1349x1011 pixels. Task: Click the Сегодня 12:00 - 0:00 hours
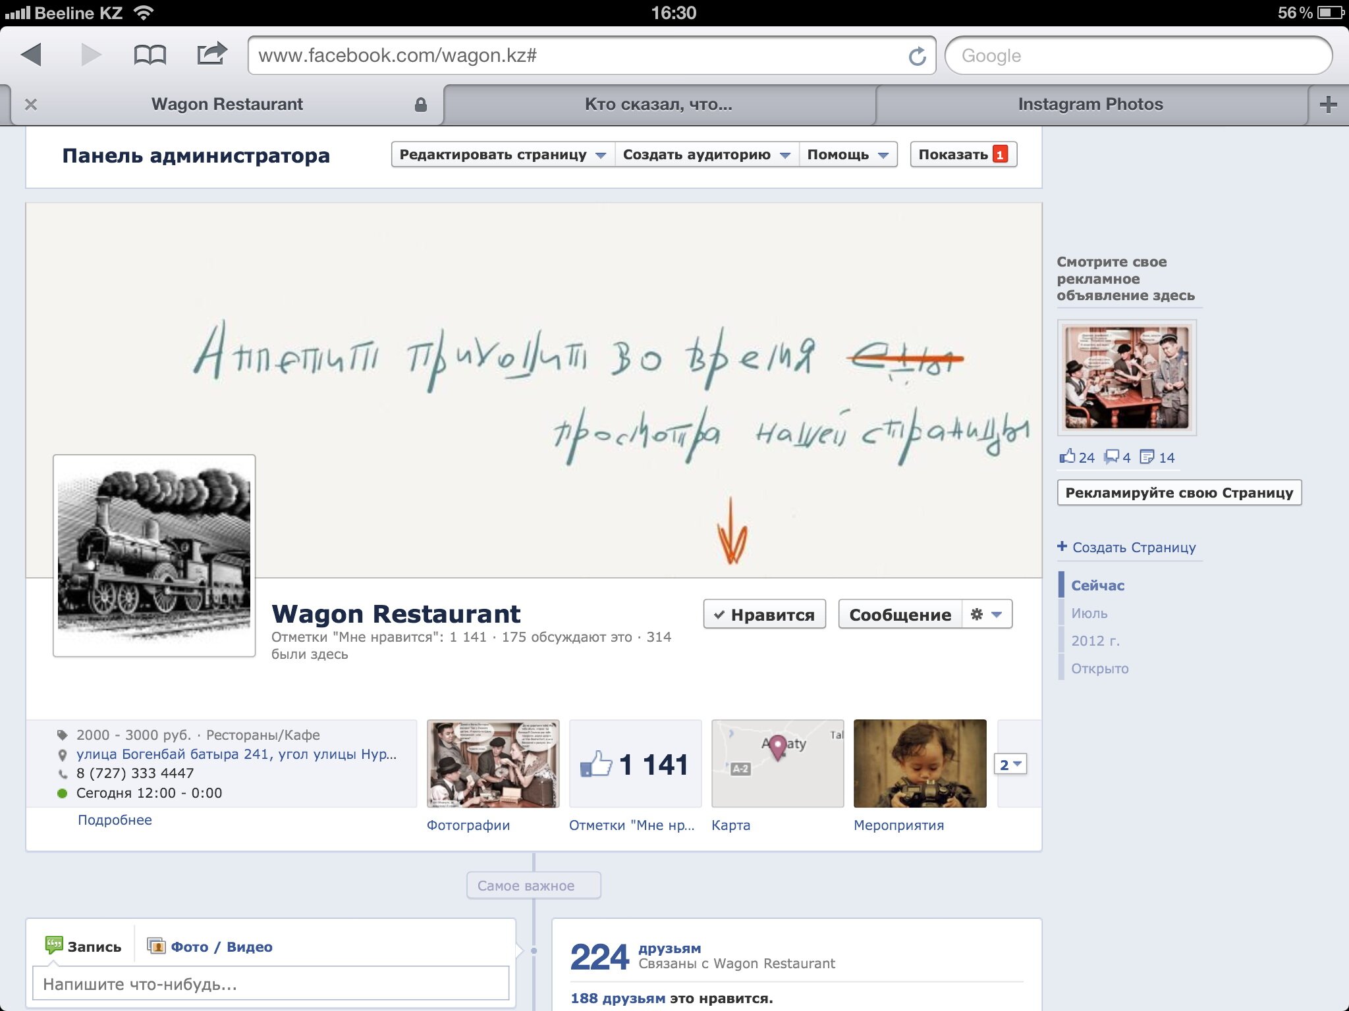coord(149,793)
